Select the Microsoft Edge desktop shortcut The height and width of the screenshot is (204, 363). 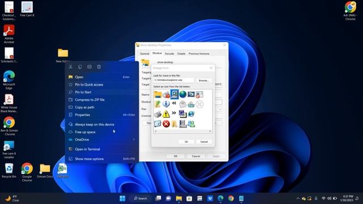point(9,80)
